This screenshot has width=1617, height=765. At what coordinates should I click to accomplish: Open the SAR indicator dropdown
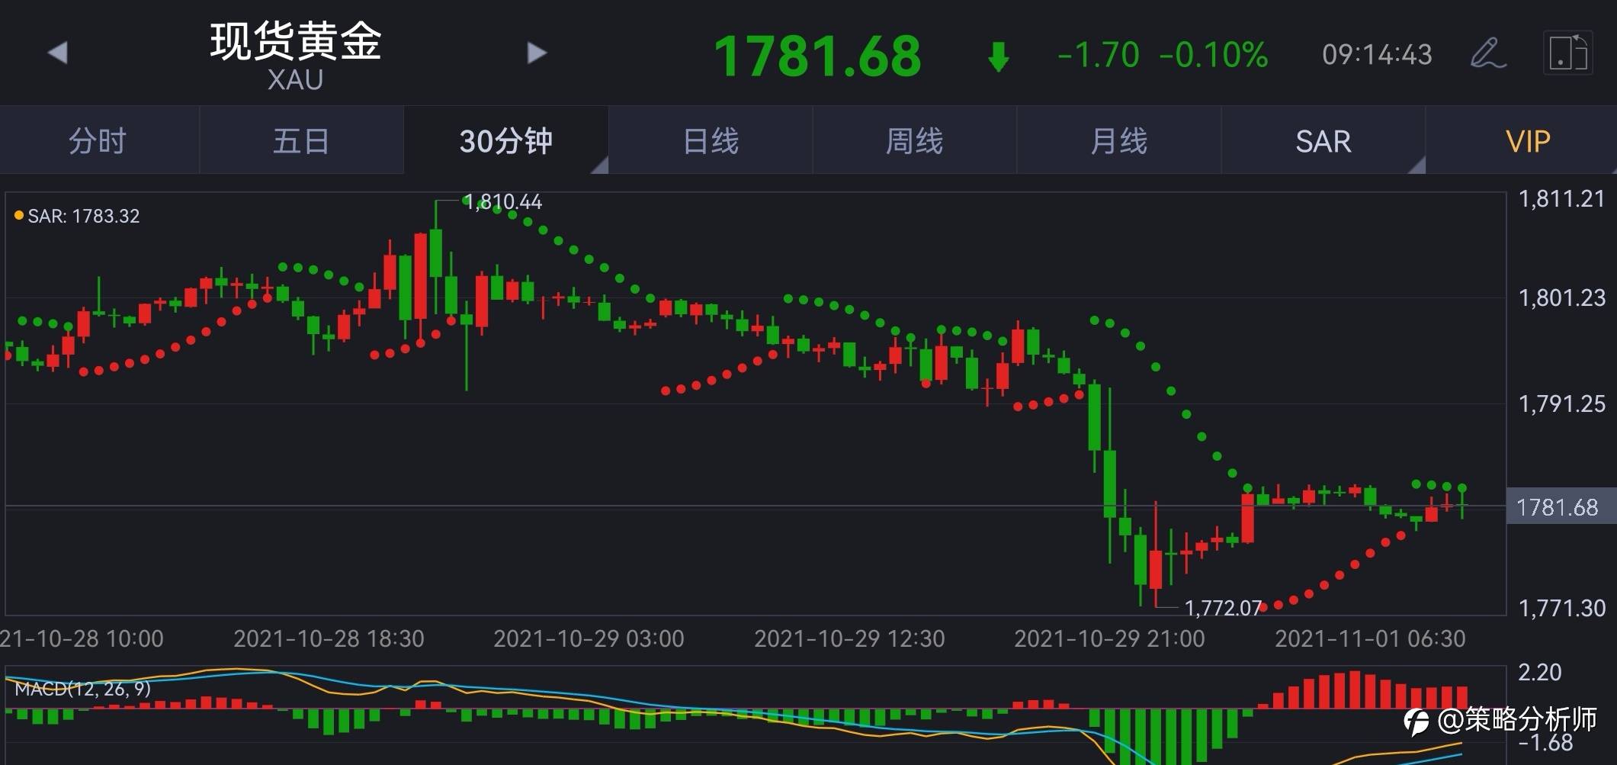pyautogui.click(x=1323, y=140)
